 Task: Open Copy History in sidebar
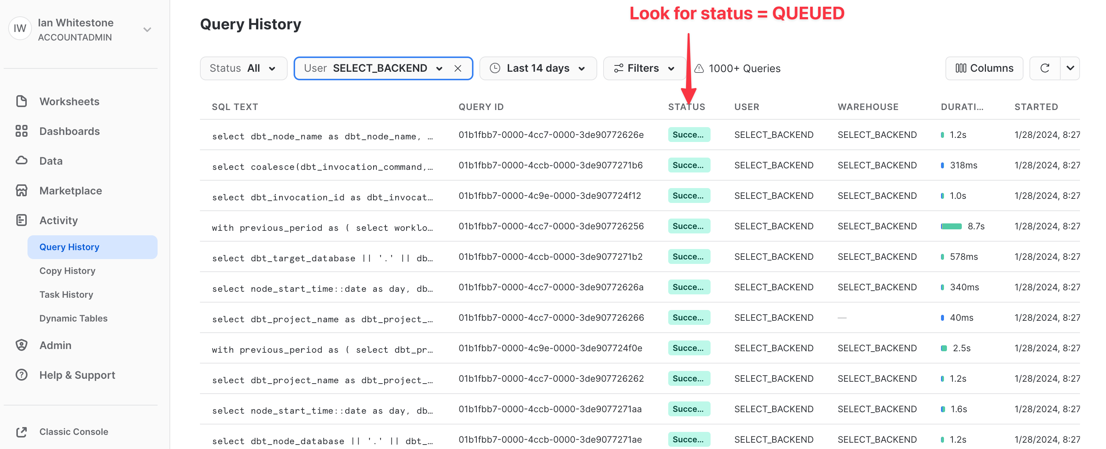[x=67, y=271]
